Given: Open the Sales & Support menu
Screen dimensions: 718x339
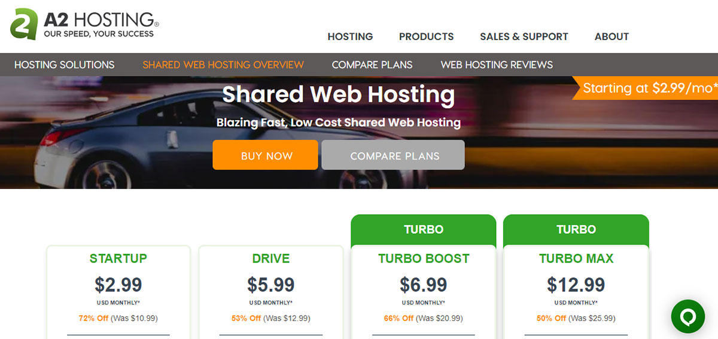Looking at the screenshot, I should (524, 36).
